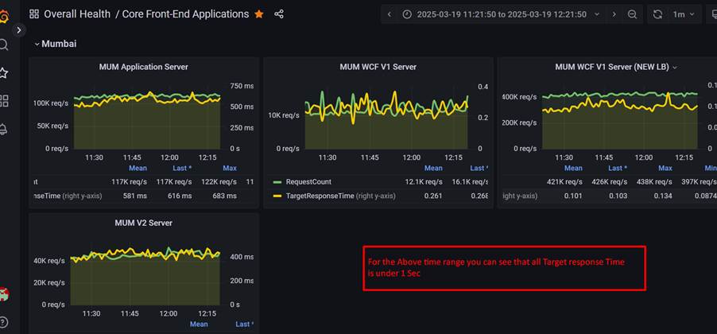Click green RequestCount color swatch in WCF V1 legend
Image resolution: width=717 pixels, height=334 pixels.
click(277, 181)
